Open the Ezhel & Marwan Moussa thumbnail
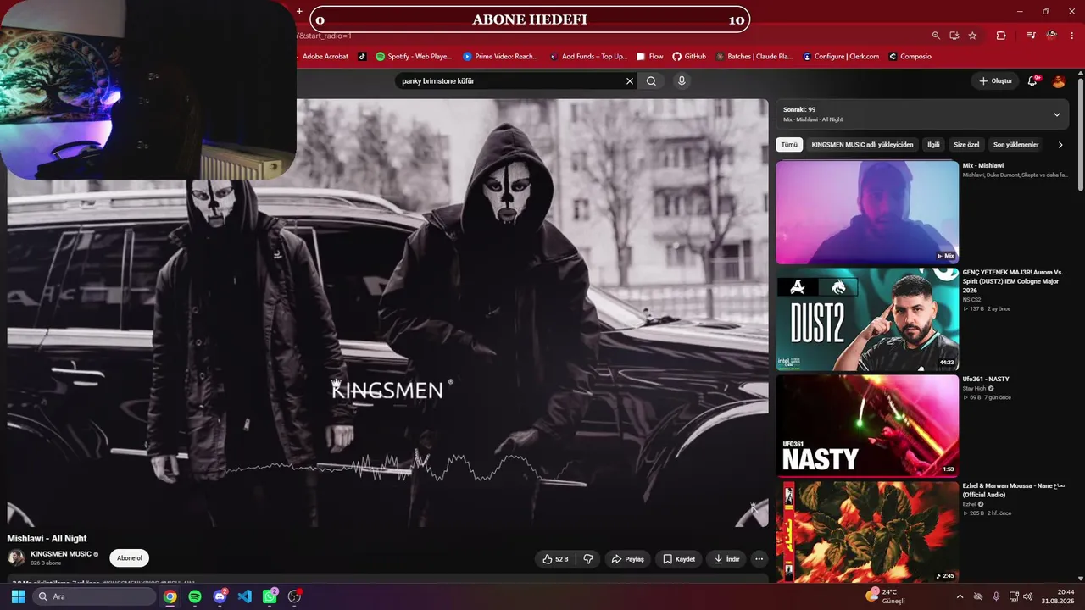1085x610 pixels. click(867, 532)
